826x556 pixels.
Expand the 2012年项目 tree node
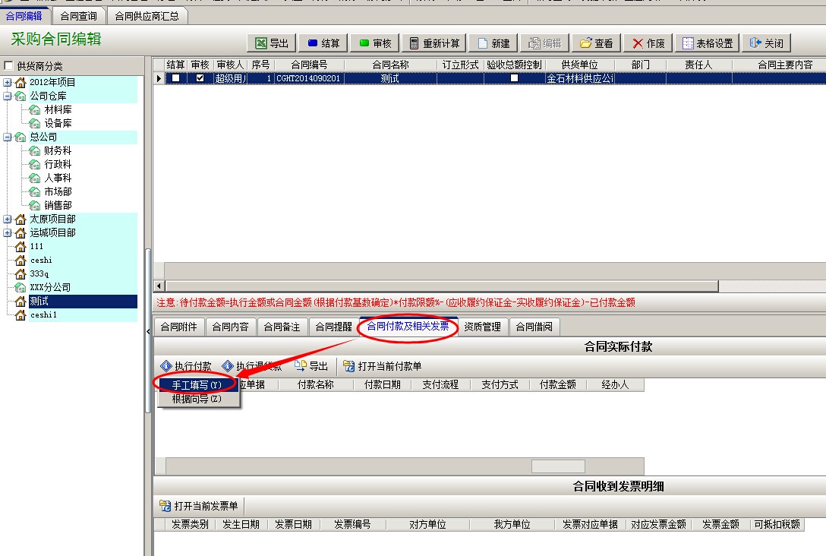tap(8, 82)
